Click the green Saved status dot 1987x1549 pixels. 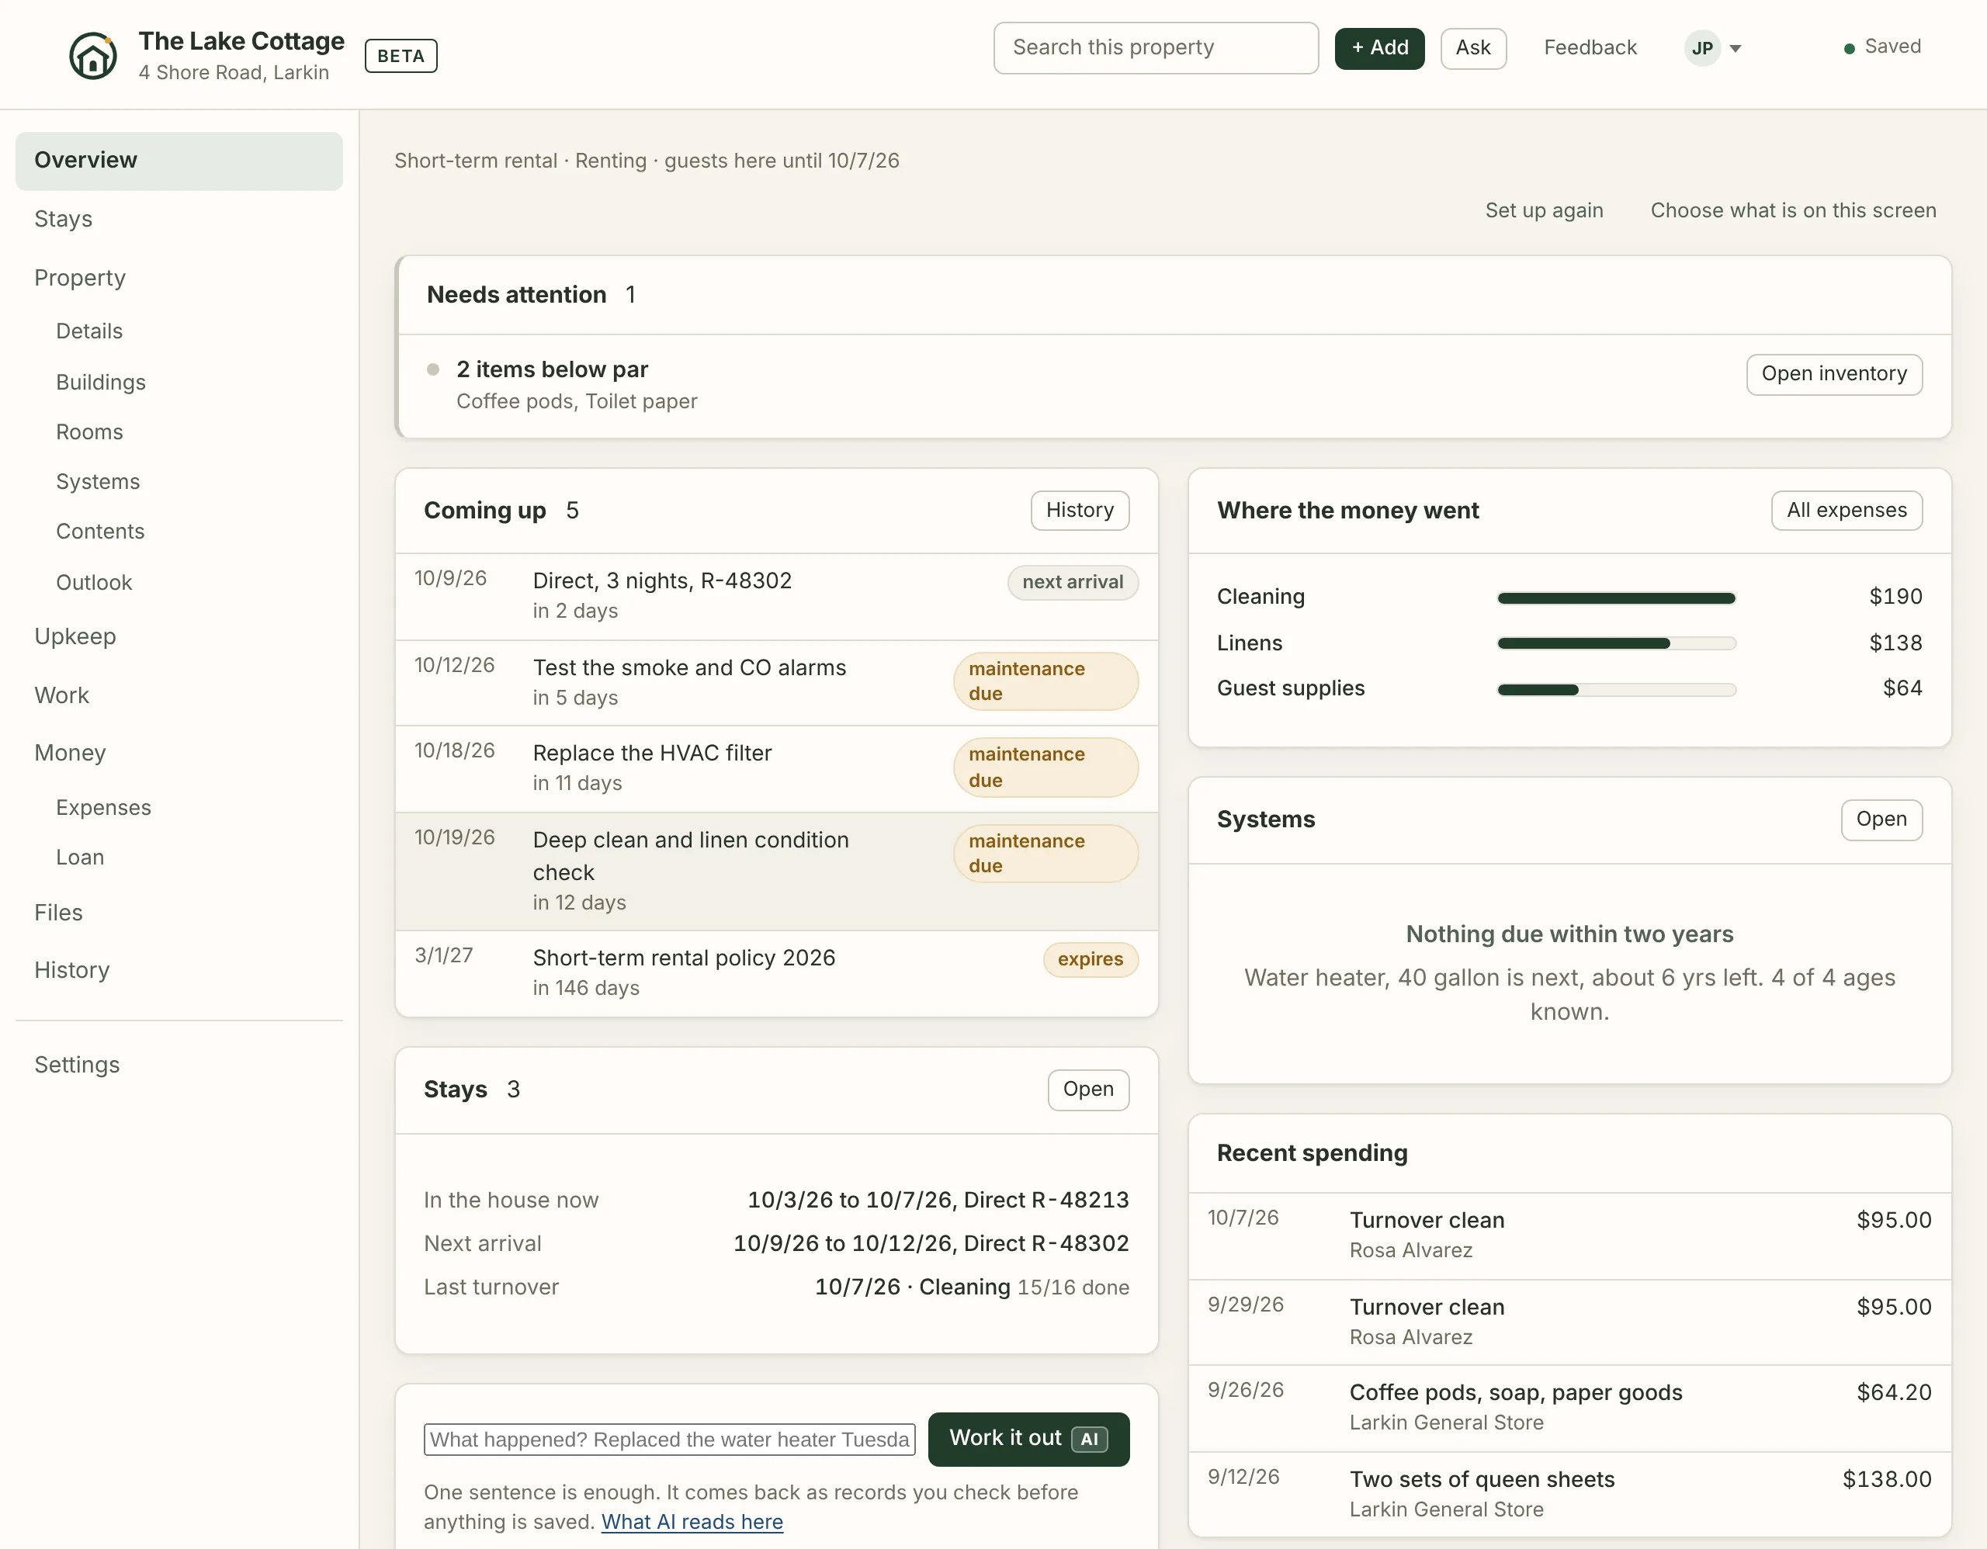[1849, 48]
